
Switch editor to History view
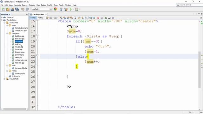click(x=40, y=18)
